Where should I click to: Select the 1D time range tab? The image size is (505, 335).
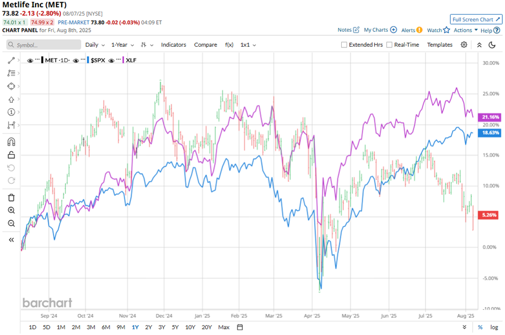pyautogui.click(x=33, y=327)
